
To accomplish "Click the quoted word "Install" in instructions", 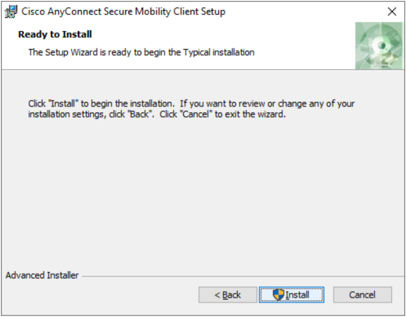I will point(64,104).
